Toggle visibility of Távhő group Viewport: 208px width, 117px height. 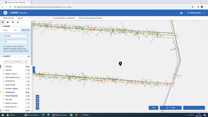(x=29, y=111)
